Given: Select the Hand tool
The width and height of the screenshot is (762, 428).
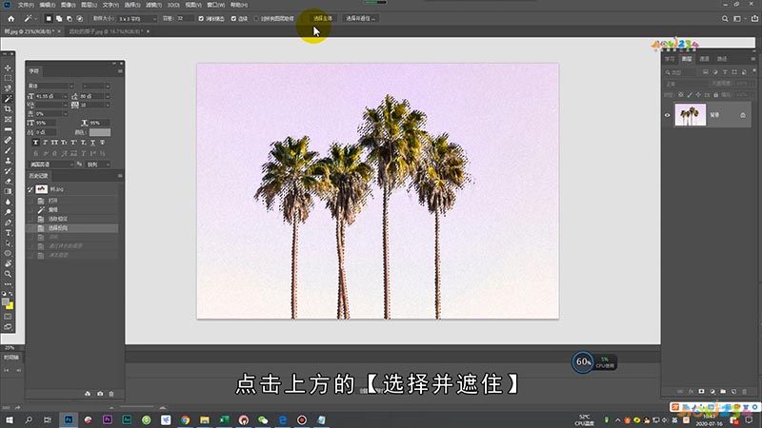Looking at the screenshot, I should (8, 263).
